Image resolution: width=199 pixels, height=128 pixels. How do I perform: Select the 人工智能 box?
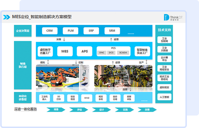pyautogui.click(x=164, y=97)
